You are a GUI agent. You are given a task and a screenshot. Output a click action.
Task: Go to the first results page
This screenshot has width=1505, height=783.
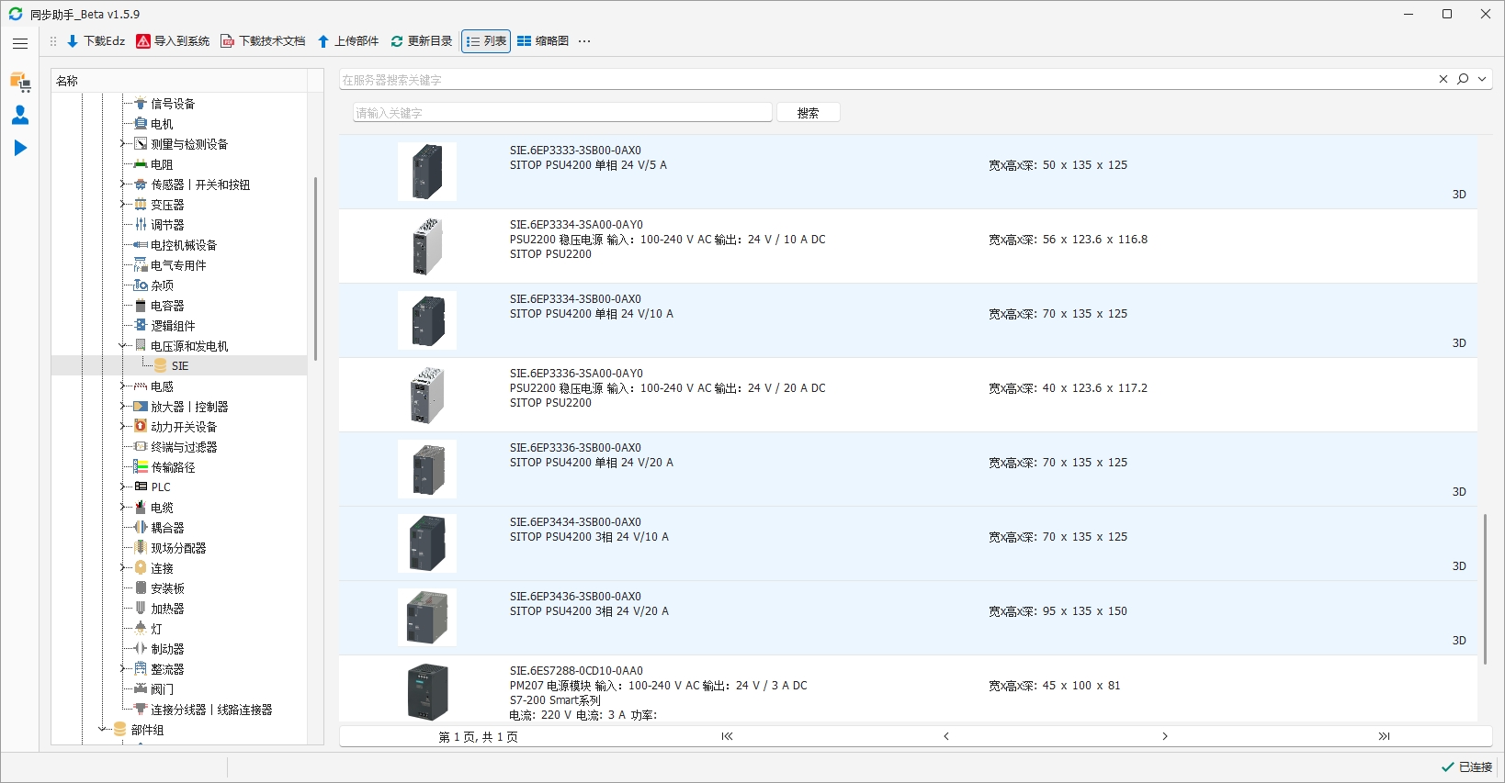tap(727, 736)
